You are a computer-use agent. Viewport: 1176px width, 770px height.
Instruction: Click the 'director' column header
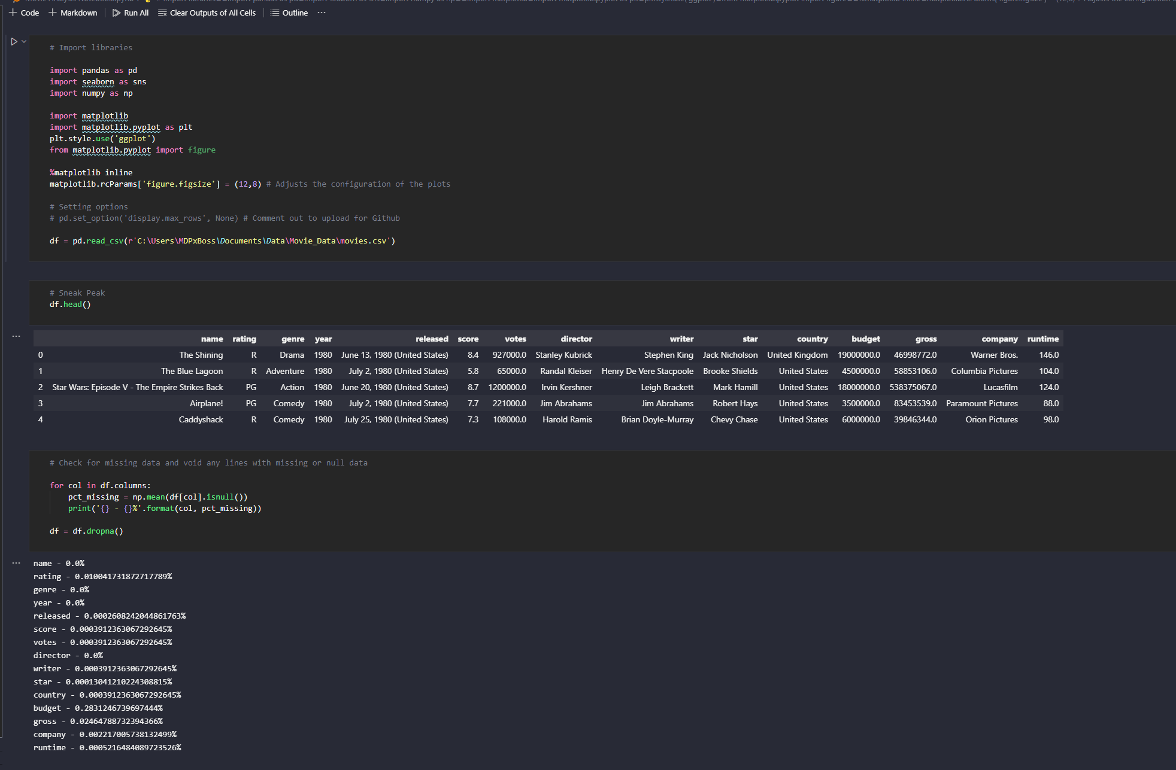click(x=577, y=339)
